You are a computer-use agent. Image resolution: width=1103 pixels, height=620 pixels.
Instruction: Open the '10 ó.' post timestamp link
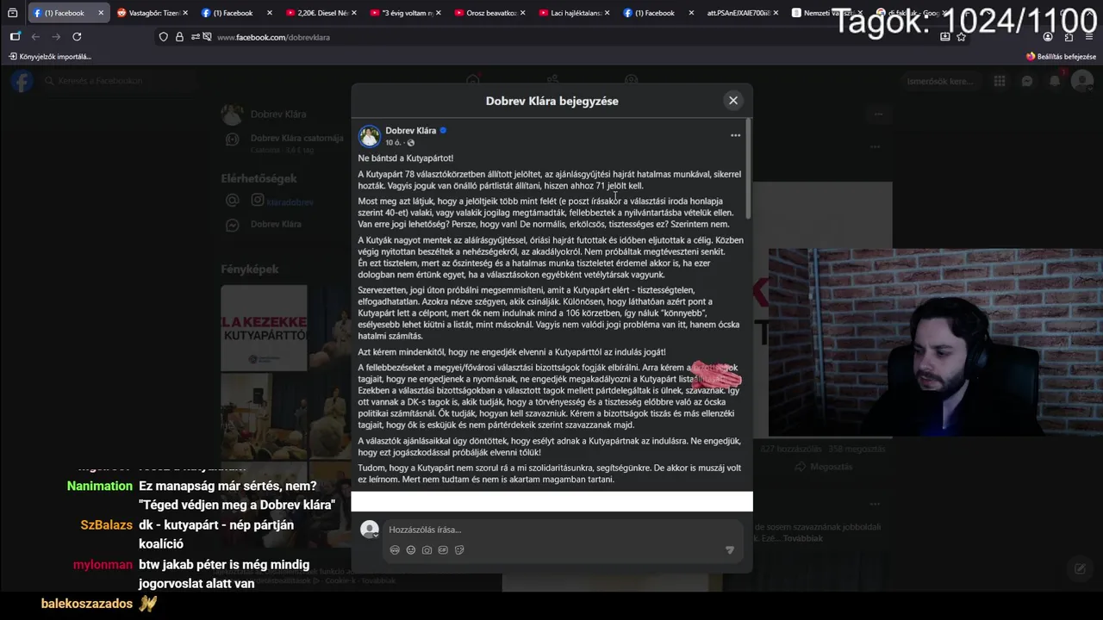(393, 143)
